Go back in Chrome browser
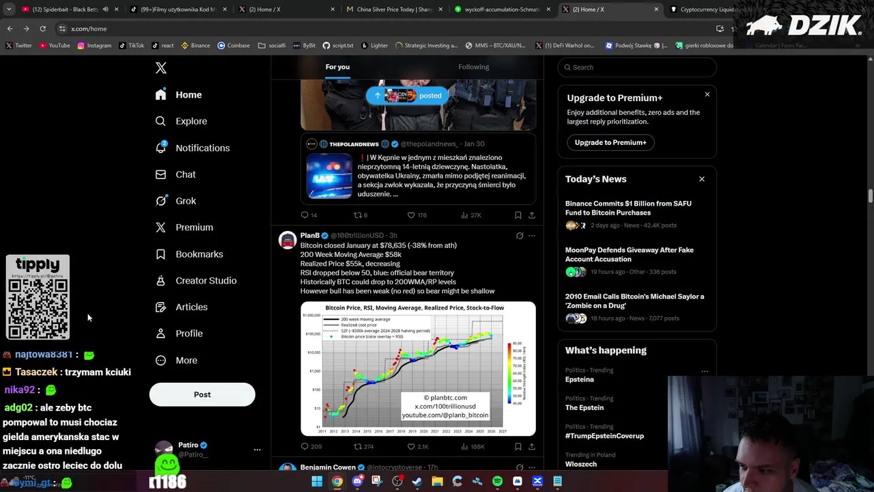 [10, 29]
